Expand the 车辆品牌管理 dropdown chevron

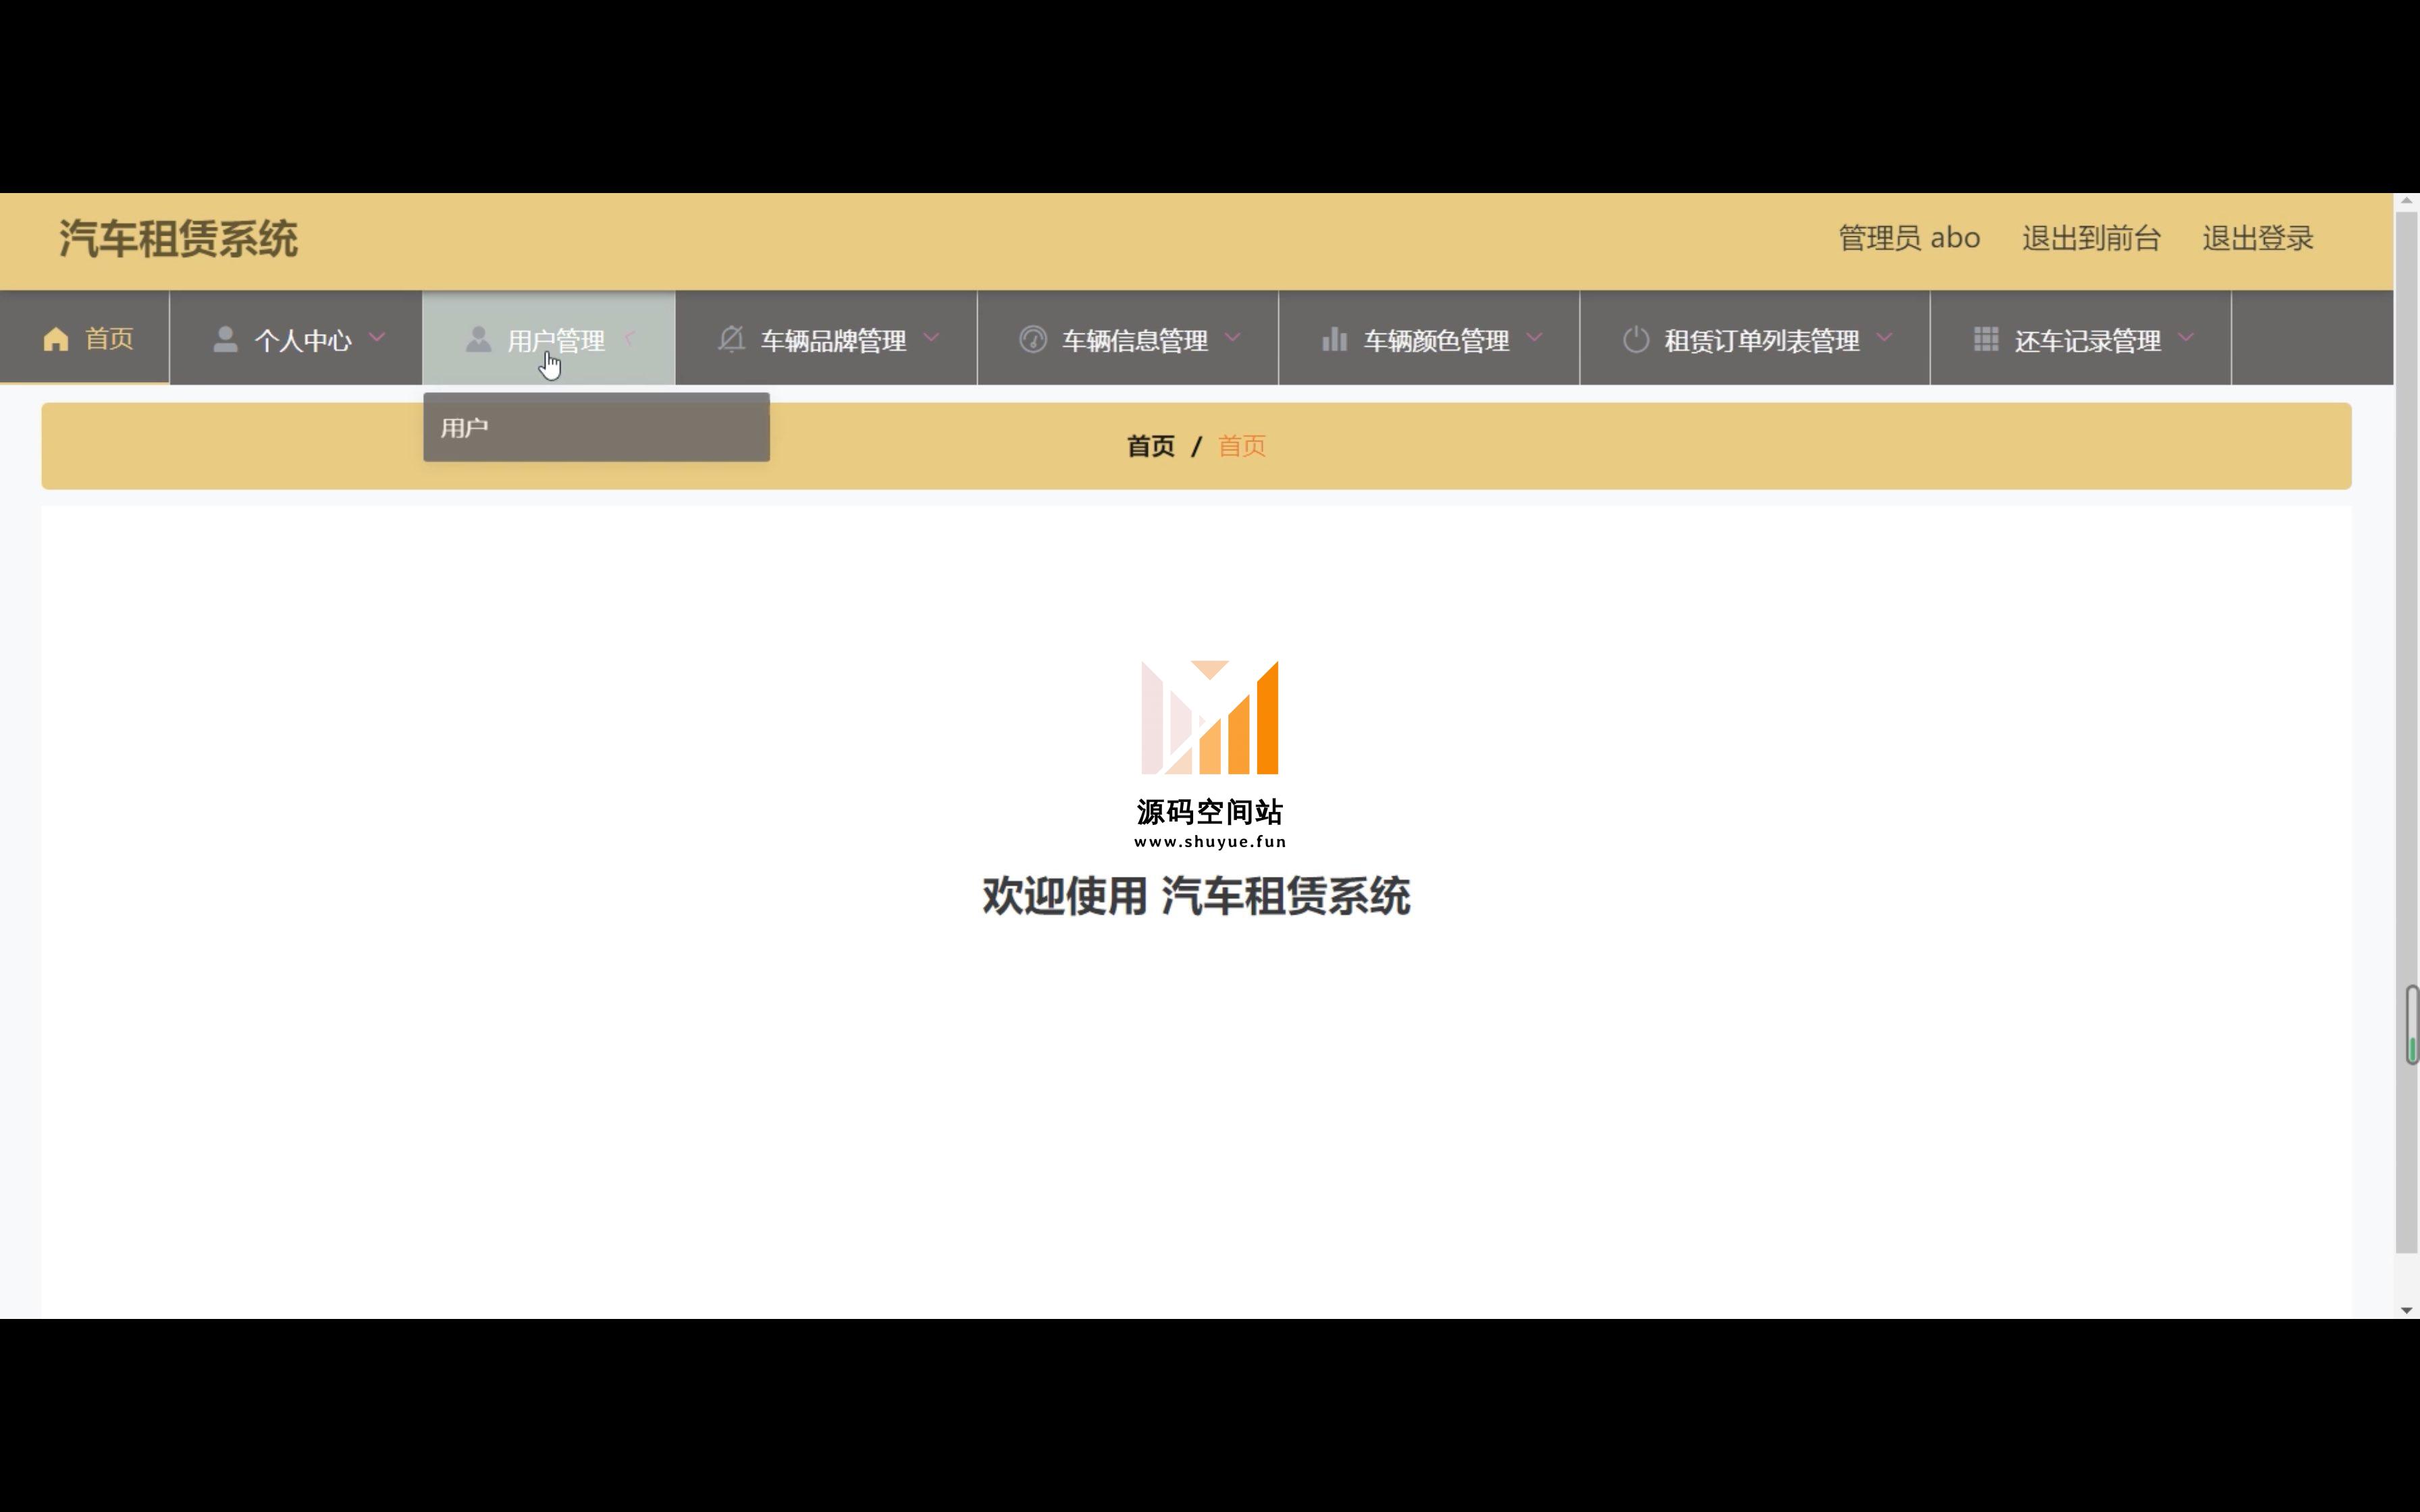pos(932,338)
